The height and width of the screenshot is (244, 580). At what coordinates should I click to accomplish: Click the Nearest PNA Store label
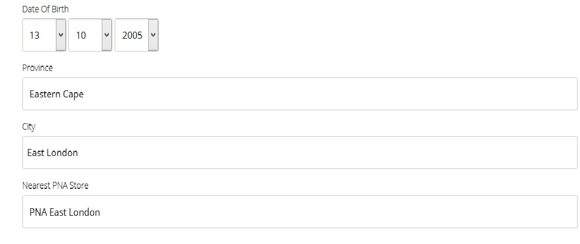(x=55, y=185)
